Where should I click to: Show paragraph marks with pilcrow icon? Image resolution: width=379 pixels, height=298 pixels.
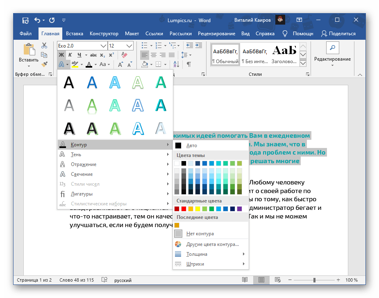click(189, 64)
